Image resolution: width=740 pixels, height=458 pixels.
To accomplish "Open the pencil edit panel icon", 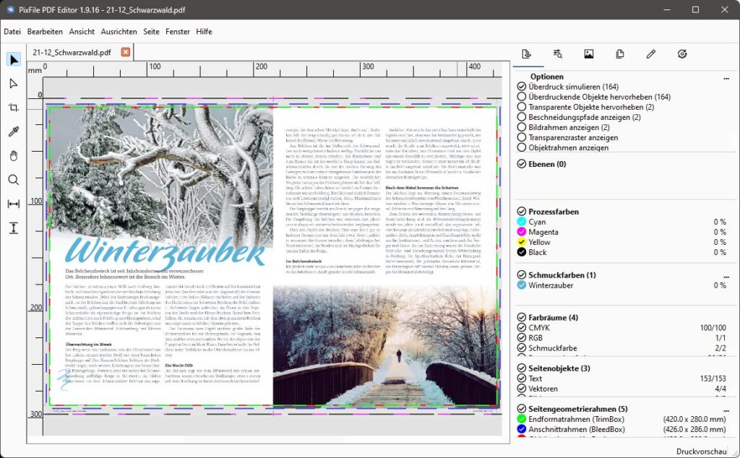I will pyautogui.click(x=651, y=54).
